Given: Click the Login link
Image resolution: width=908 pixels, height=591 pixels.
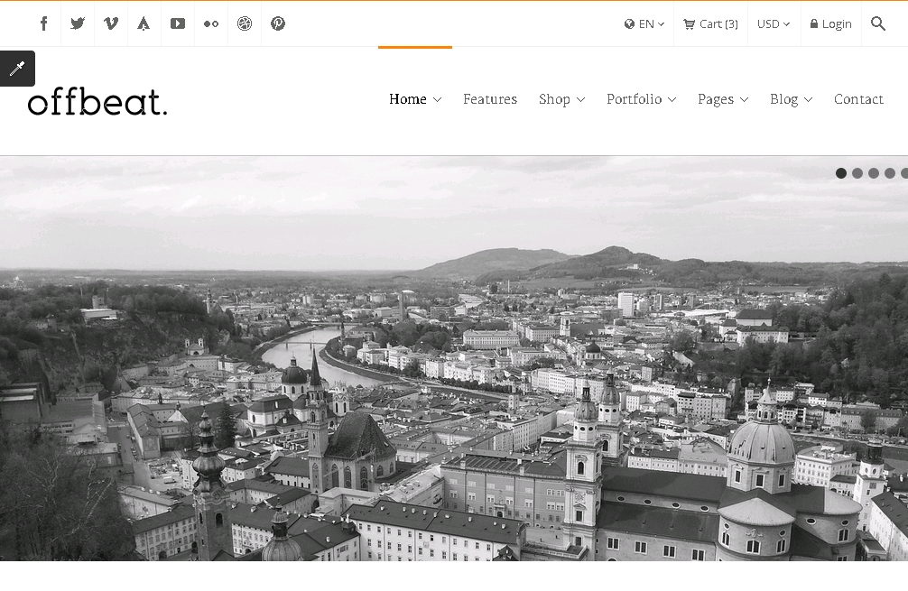Looking at the screenshot, I should [x=830, y=24].
